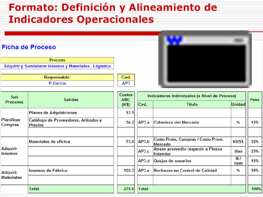Select the 'Planificar Compras' subprocess cell
This screenshot has width=263, height=197.
[14, 122]
